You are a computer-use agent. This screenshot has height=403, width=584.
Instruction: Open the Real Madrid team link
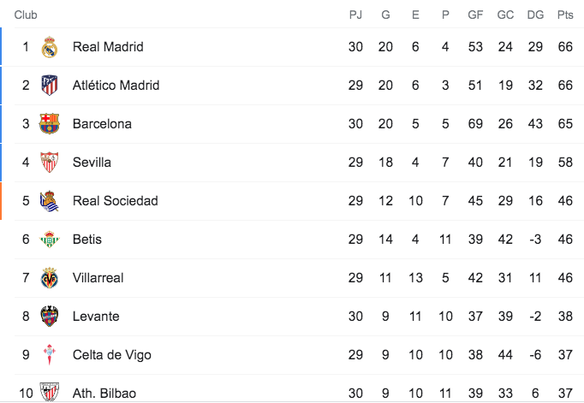point(108,47)
